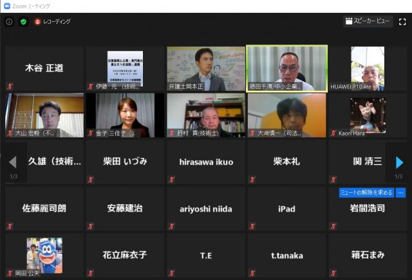The height and width of the screenshot is (280, 412).
Task: Click the meeting information icon
Action: pos(9,21)
